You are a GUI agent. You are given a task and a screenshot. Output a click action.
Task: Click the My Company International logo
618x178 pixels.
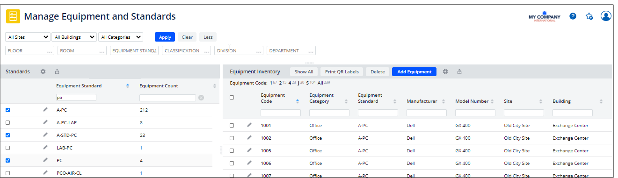pyautogui.click(x=544, y=16)
